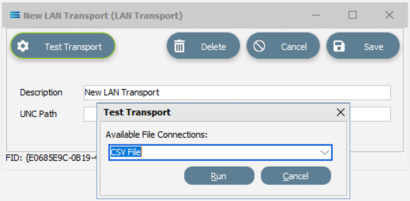Click the trash can icon on Delete
This screenshot has width=410, height=201.
pos(179,46)
